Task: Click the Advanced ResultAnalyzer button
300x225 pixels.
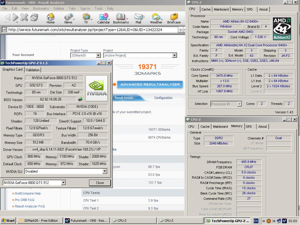Action: 150,84
